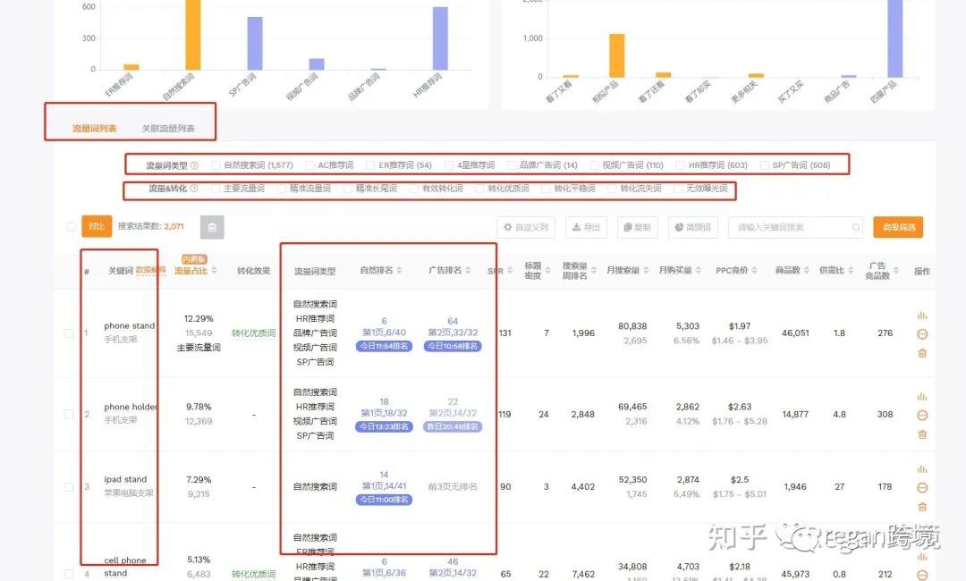Tick the ER推荐词 (54) filter checkbox
Image resolution: width=966 pixels, height=581 pixels.
pyautogui.click(x=370, y=165)
